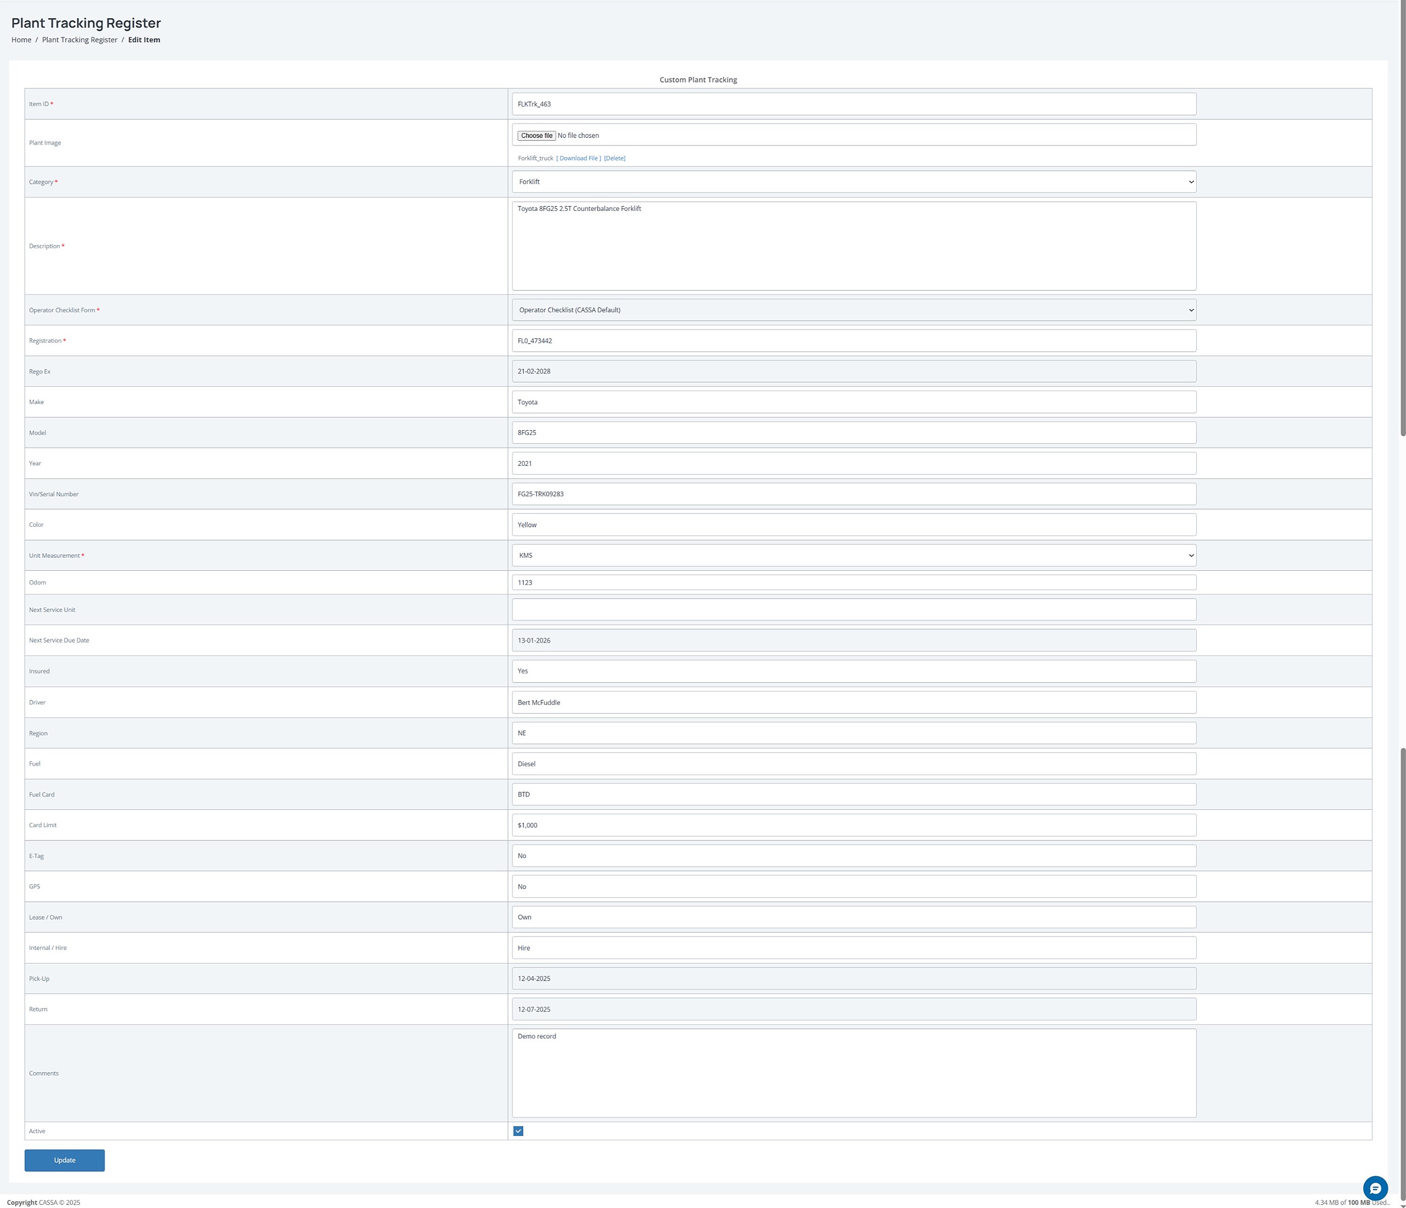Delete the Forklift_truck image file
This screenshot has width=1406, height=1208.
(614, 158)
